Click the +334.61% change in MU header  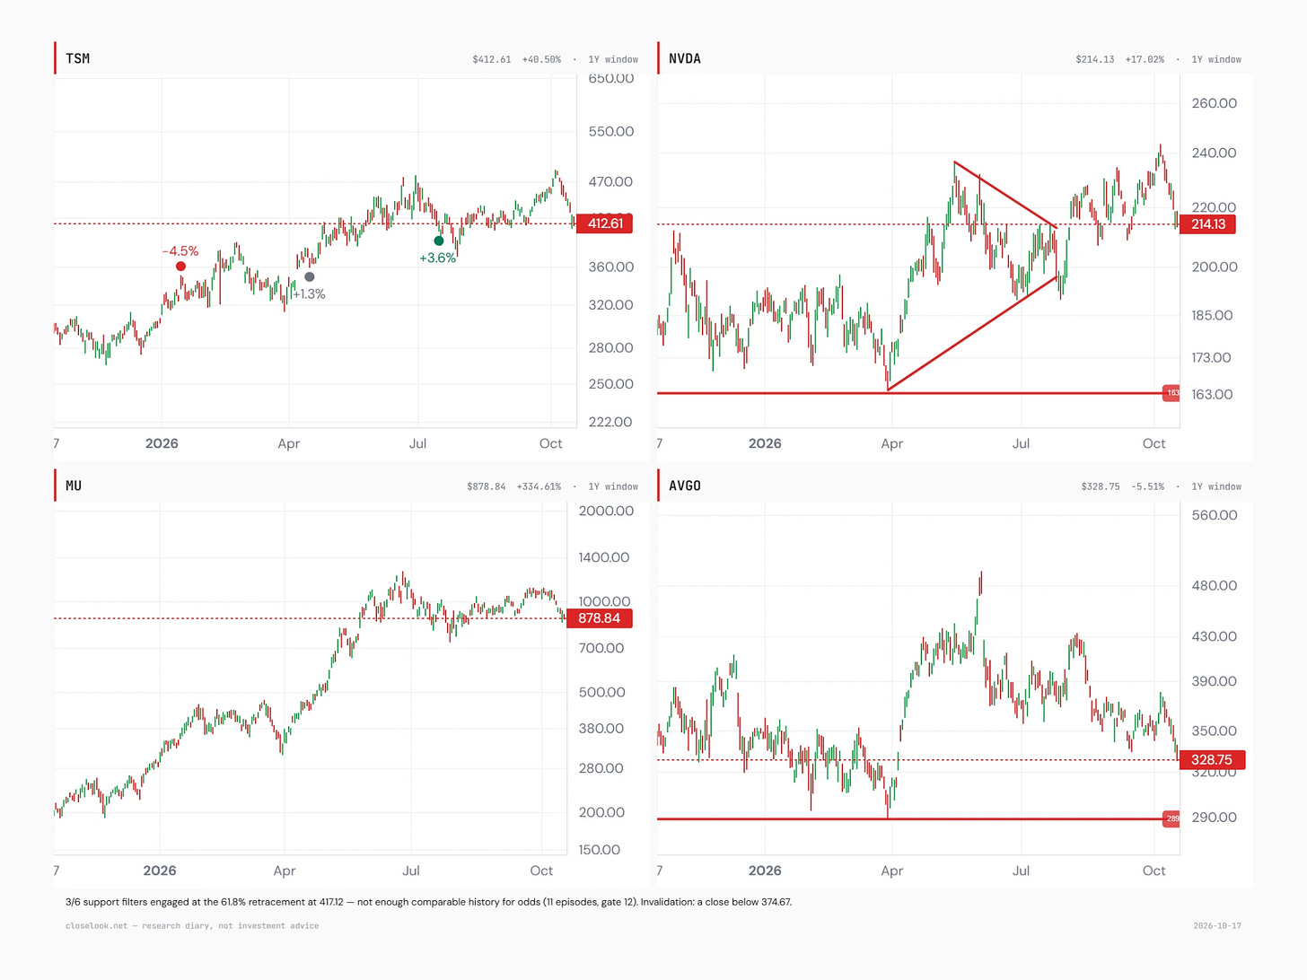[x=539, y=486]
